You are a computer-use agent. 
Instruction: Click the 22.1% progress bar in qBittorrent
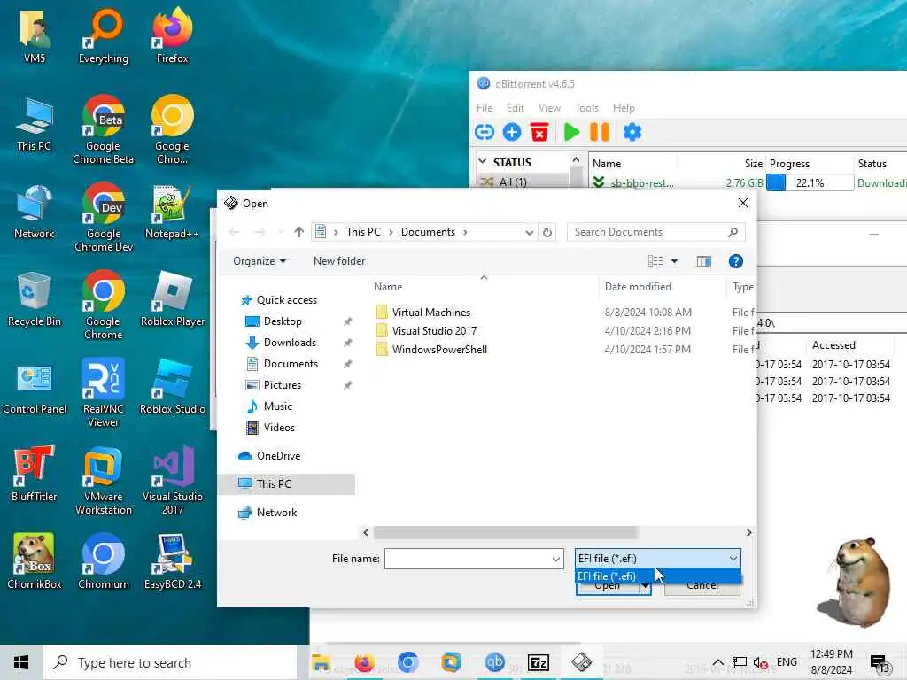coord(810,182)
